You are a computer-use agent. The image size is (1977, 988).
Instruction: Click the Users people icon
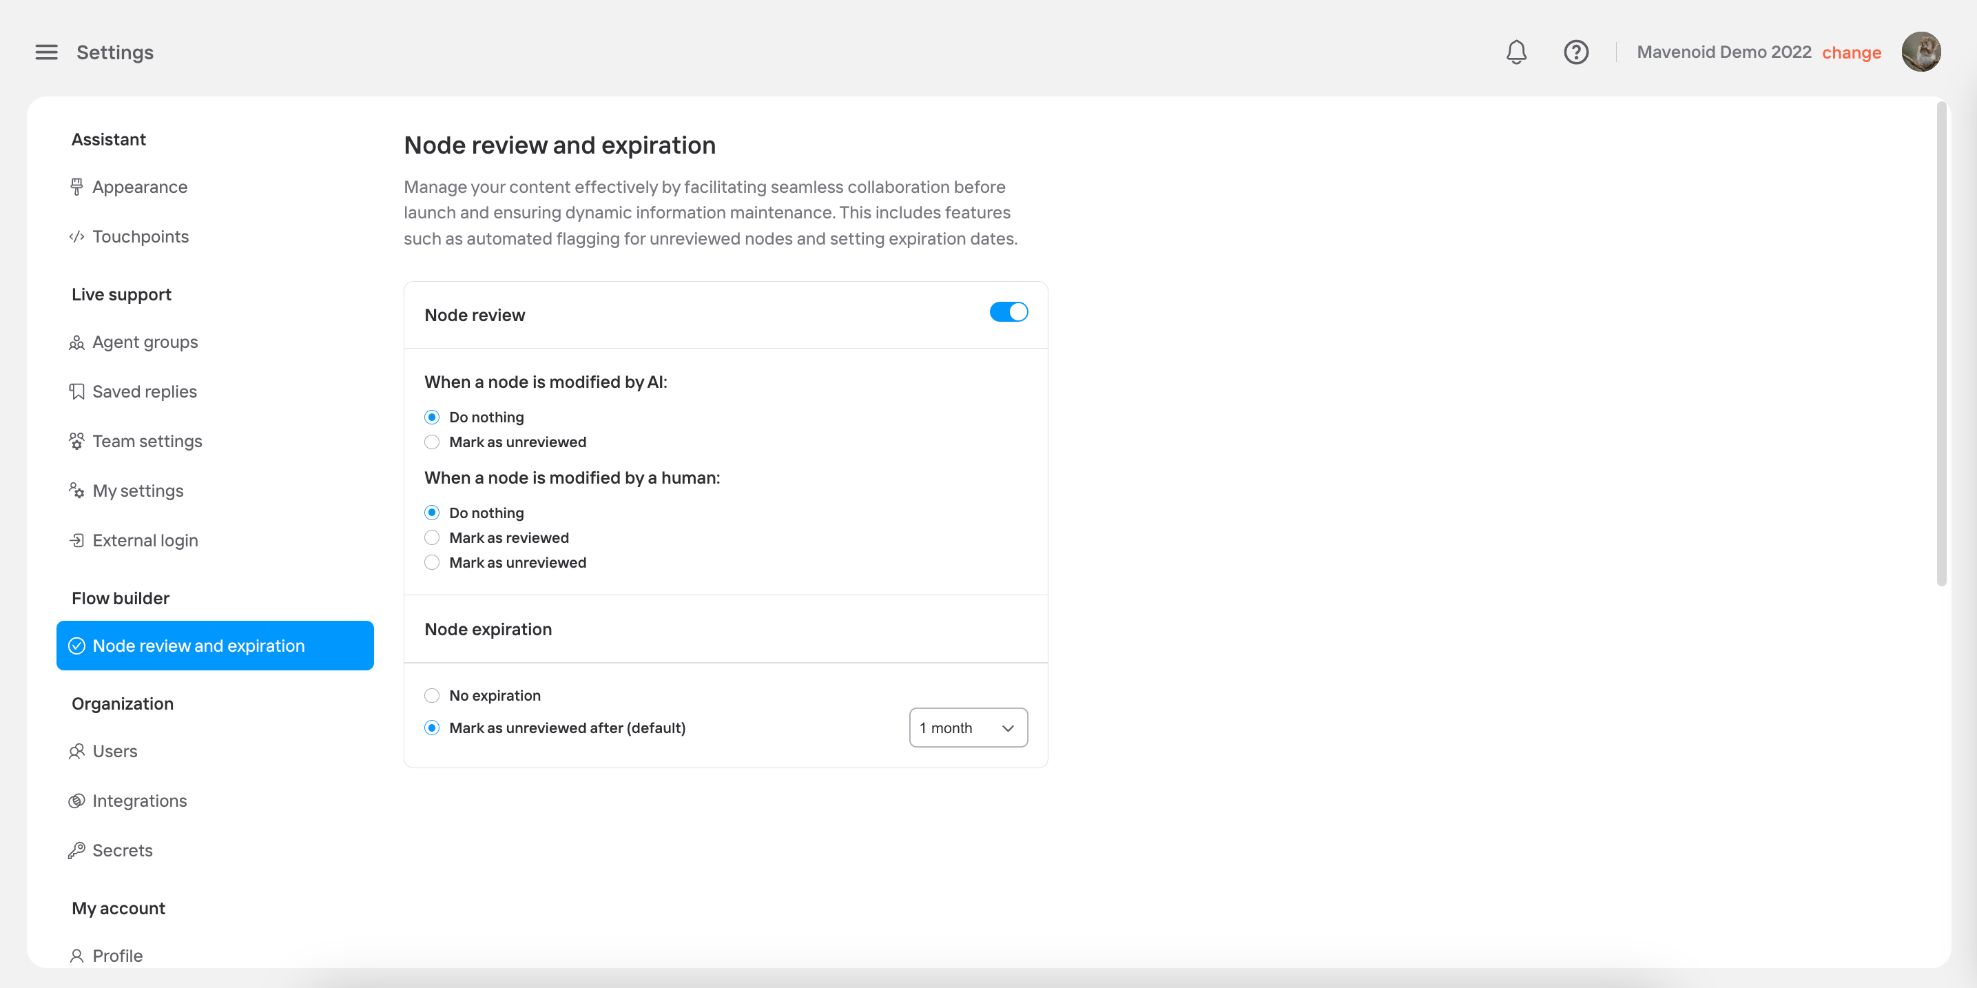(76, 751)
